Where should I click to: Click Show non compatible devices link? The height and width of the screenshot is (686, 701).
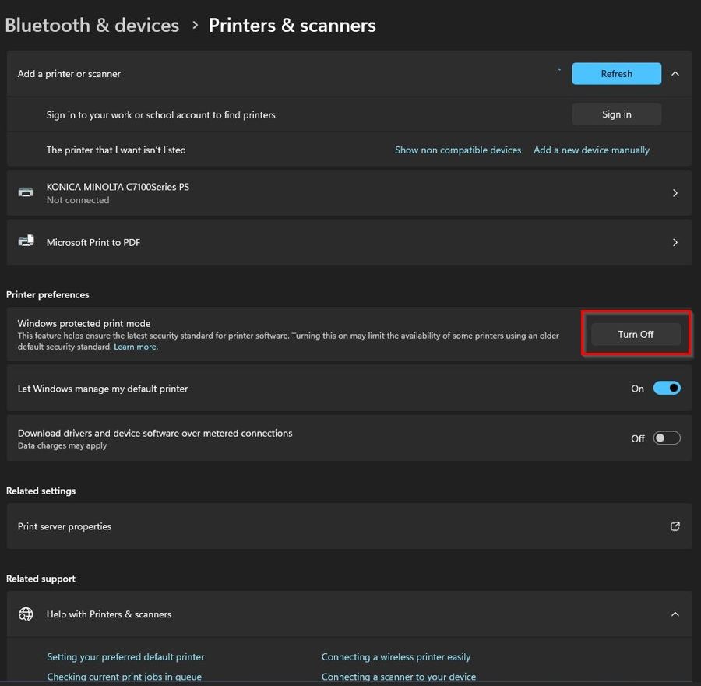click(458, 150)
